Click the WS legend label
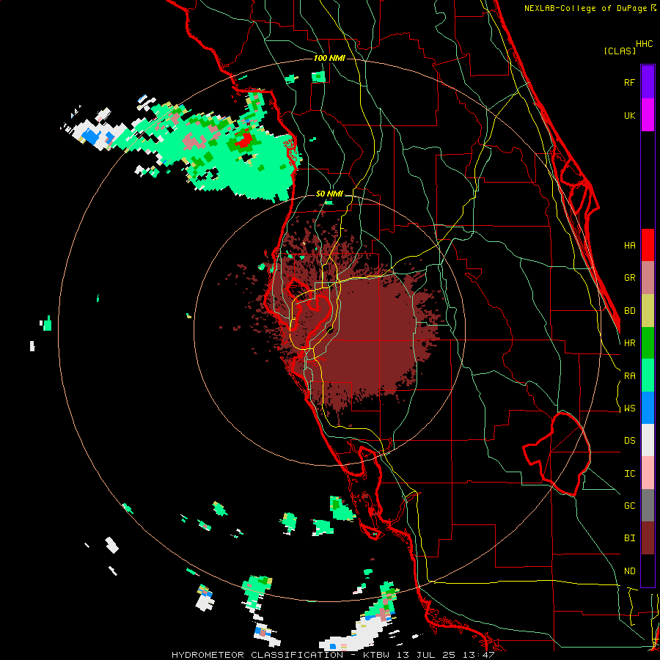The width and height of the screenshot is (660, 660). click(629, 408)
